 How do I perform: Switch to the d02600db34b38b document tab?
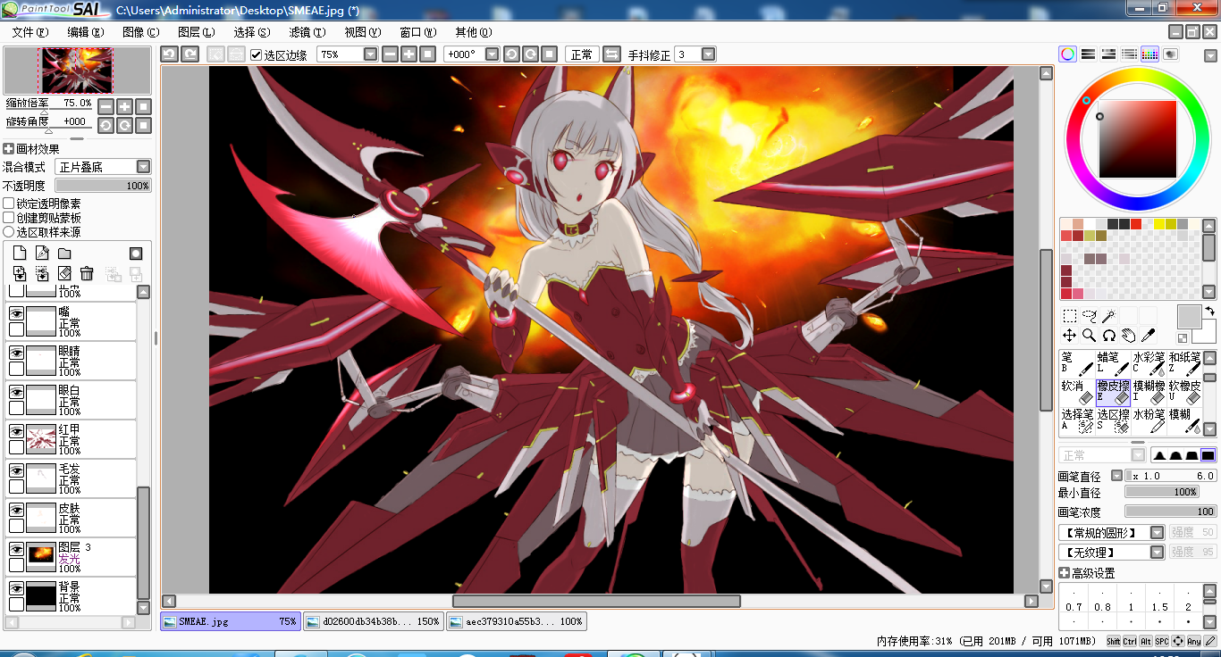tap(373, 621)
